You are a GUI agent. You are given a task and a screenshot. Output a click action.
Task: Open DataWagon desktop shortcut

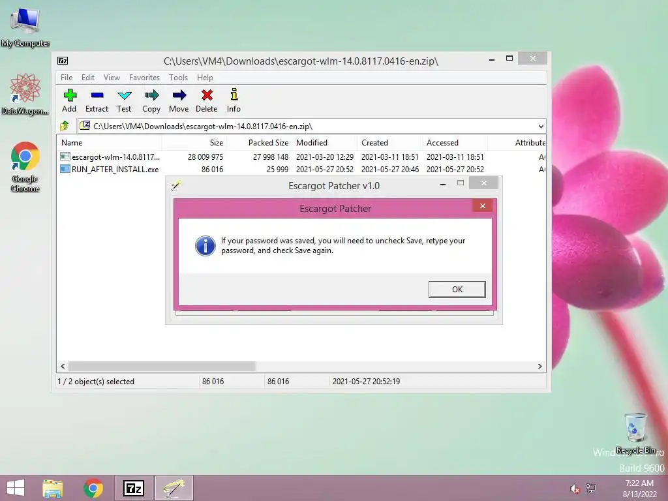[25, 94]
